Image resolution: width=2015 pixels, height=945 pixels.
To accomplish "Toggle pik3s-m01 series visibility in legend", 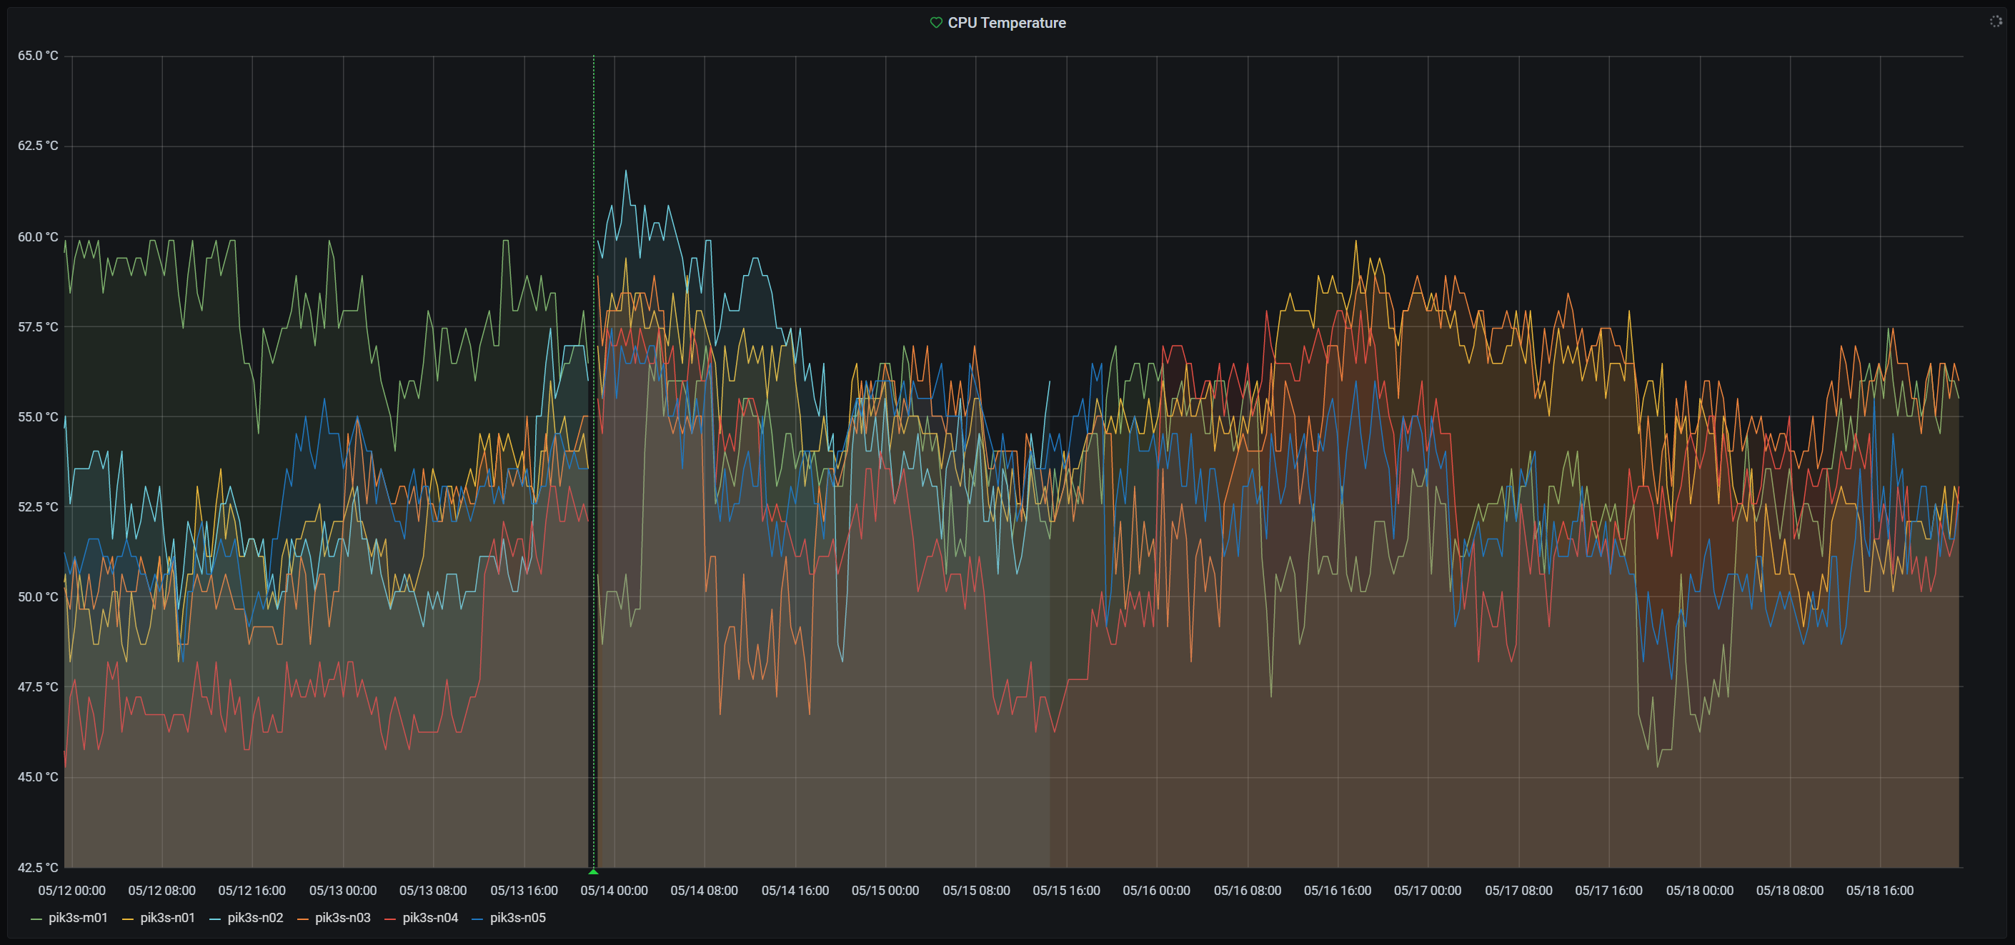I will [x=77, y=918].
